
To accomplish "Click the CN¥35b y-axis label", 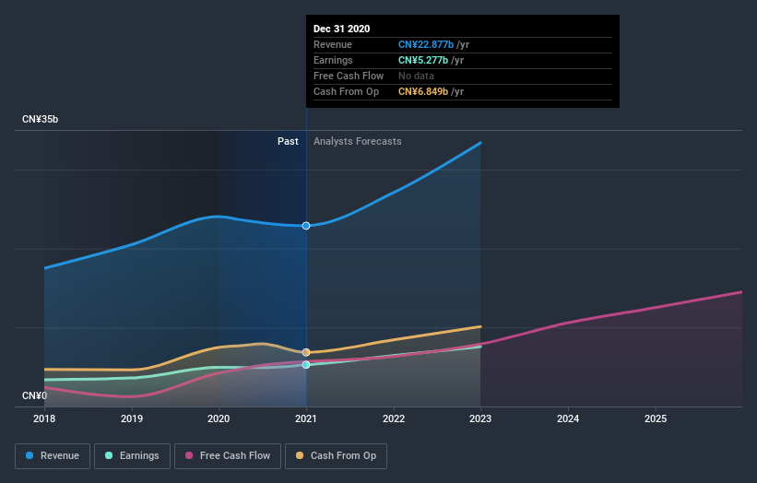I will (40, 119).
